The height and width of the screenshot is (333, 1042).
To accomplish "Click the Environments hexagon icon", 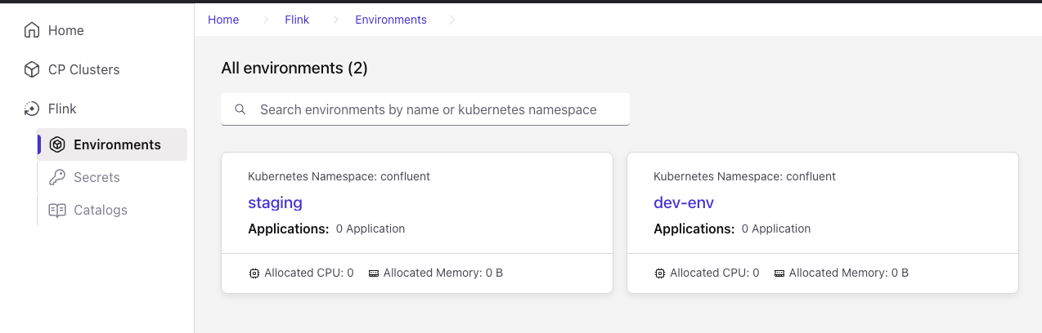I will pyautogui.click(x=57, y=144).
